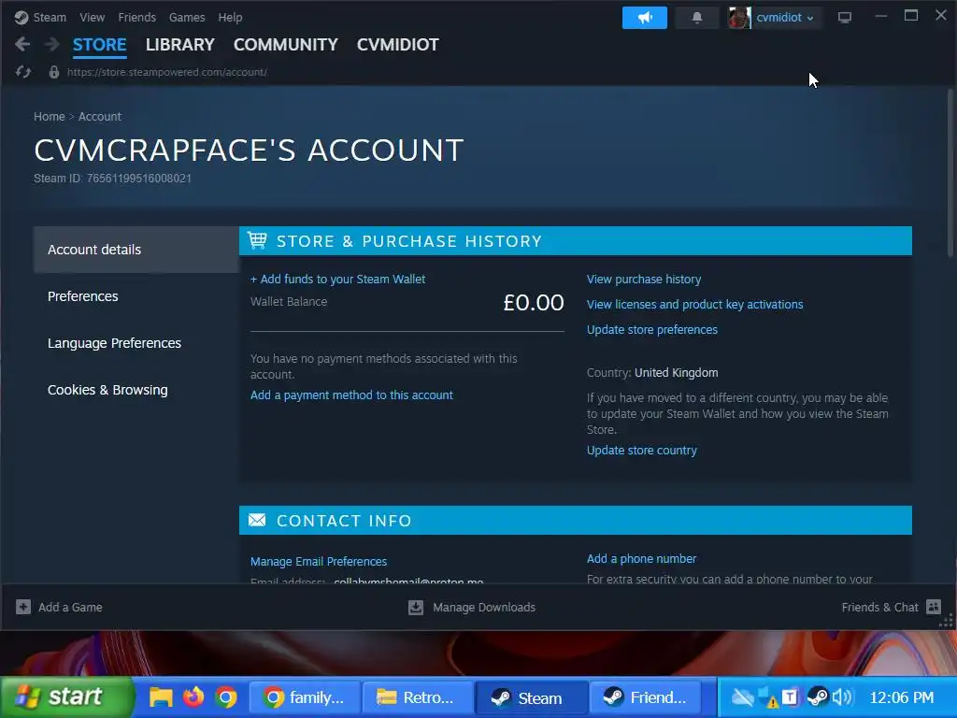This screenshot has width=957, height=718.
Task: Click the cvmidiot profile avatar
Action: tap(739, 18)
